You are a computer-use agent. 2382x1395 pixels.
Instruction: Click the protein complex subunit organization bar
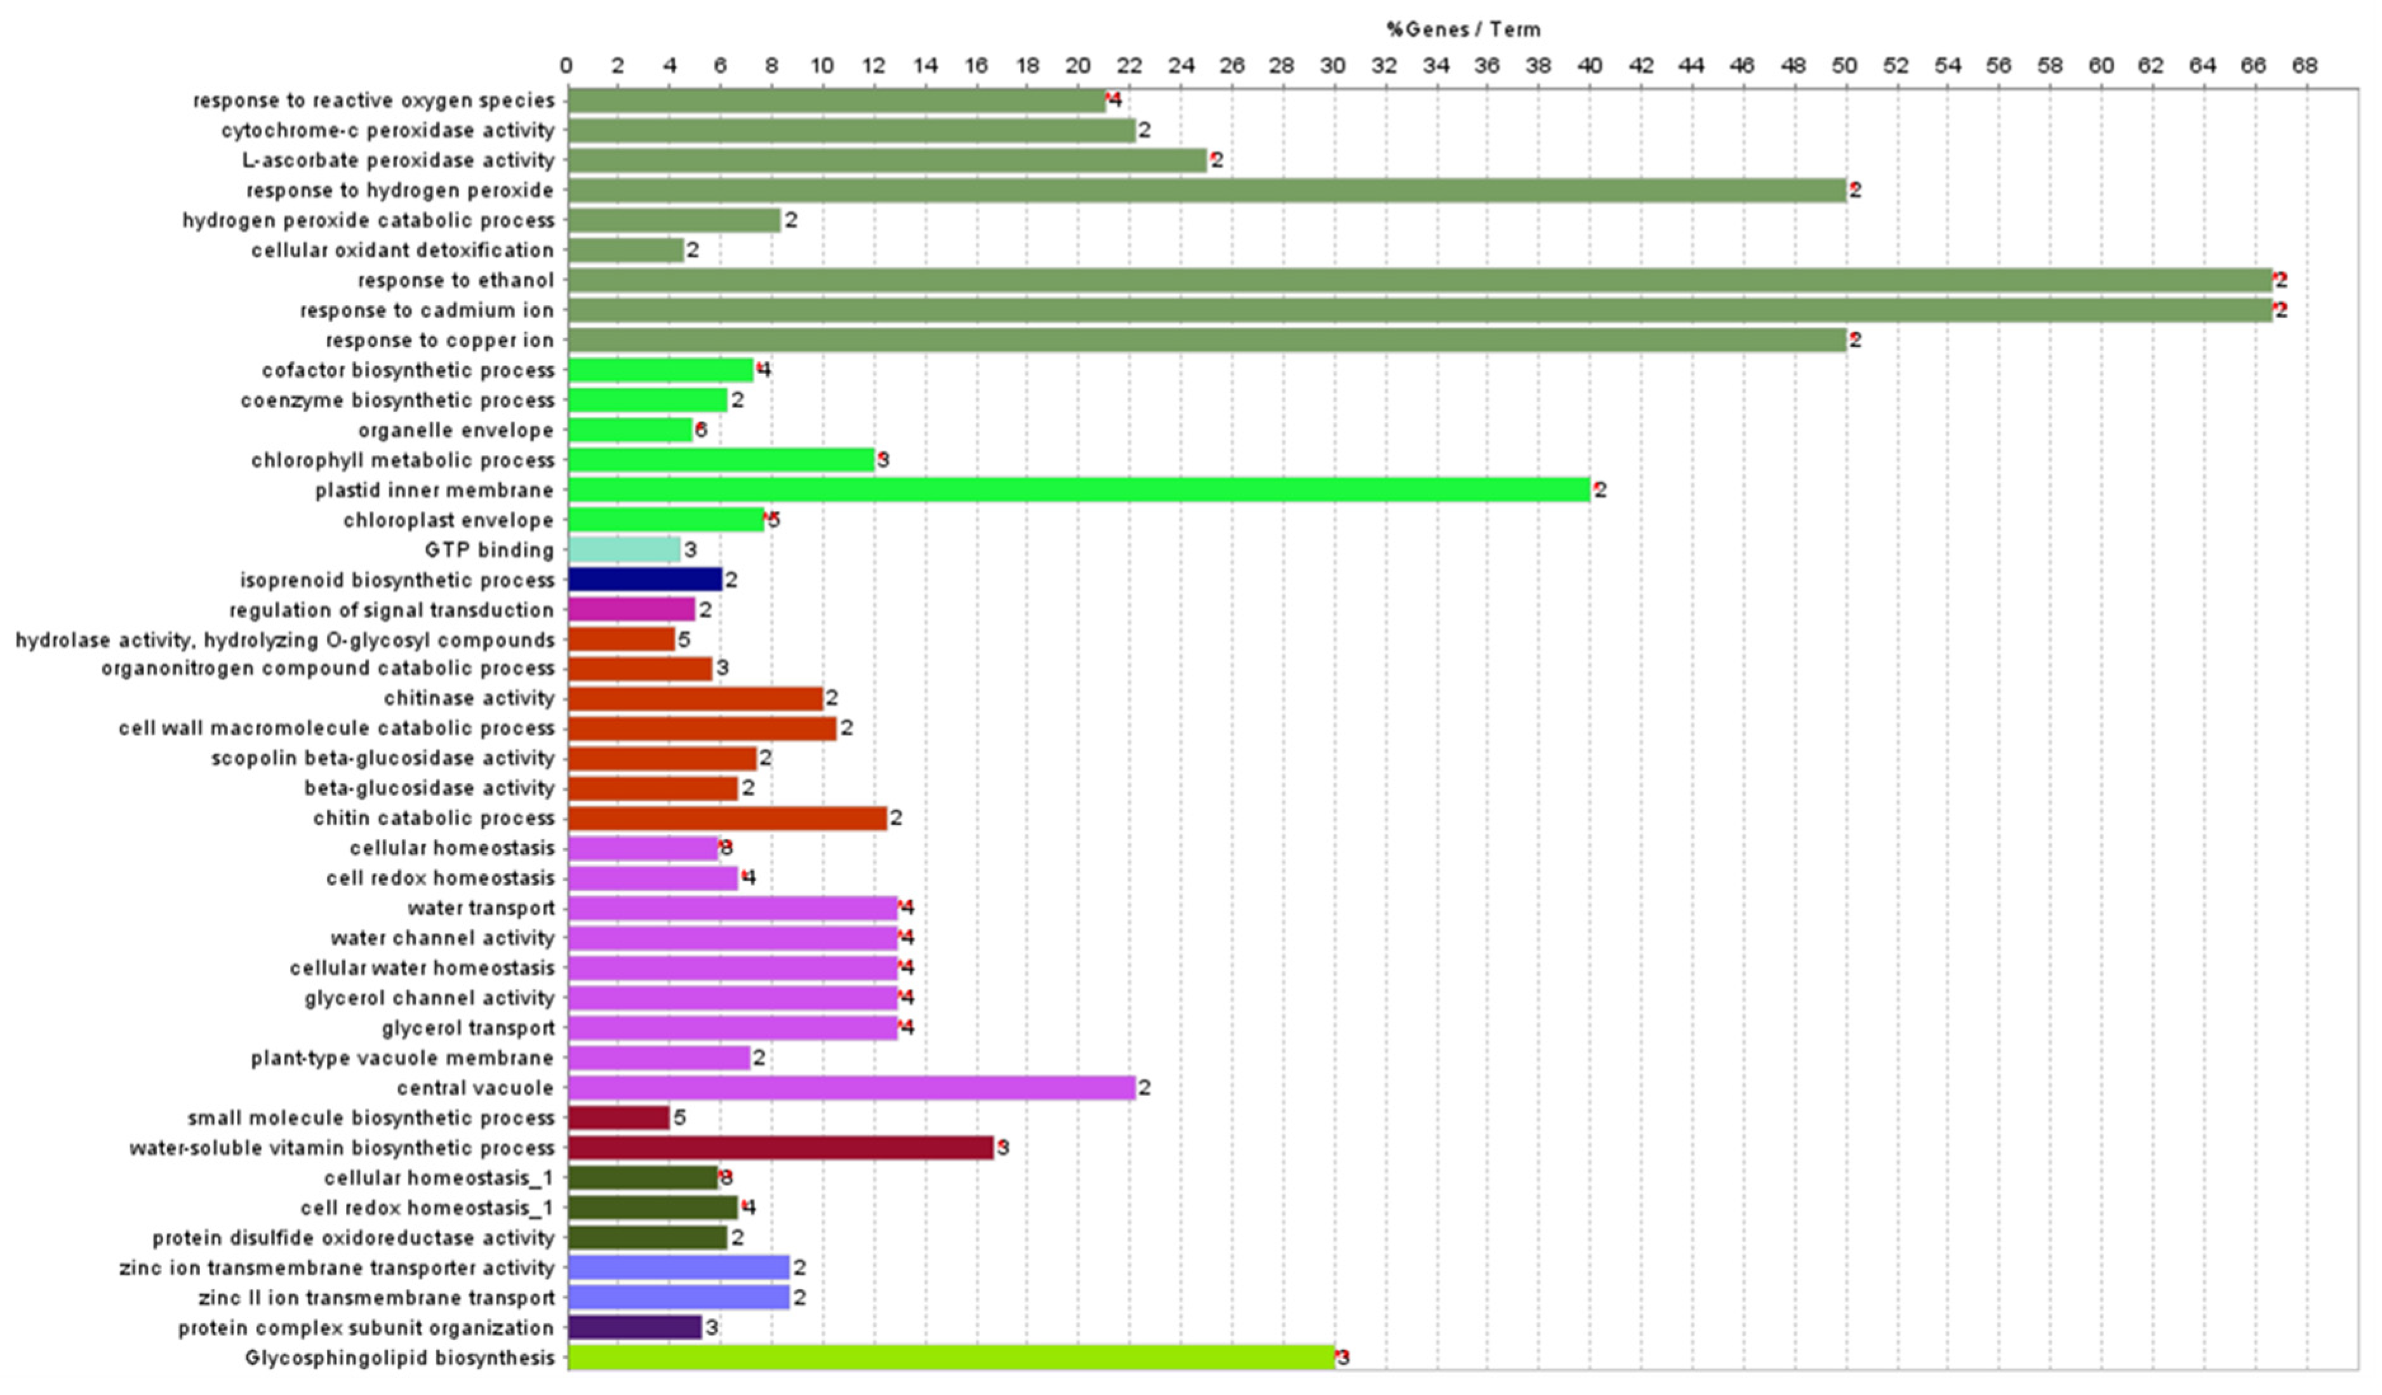pyautogui.click(x=634, y=1327)
